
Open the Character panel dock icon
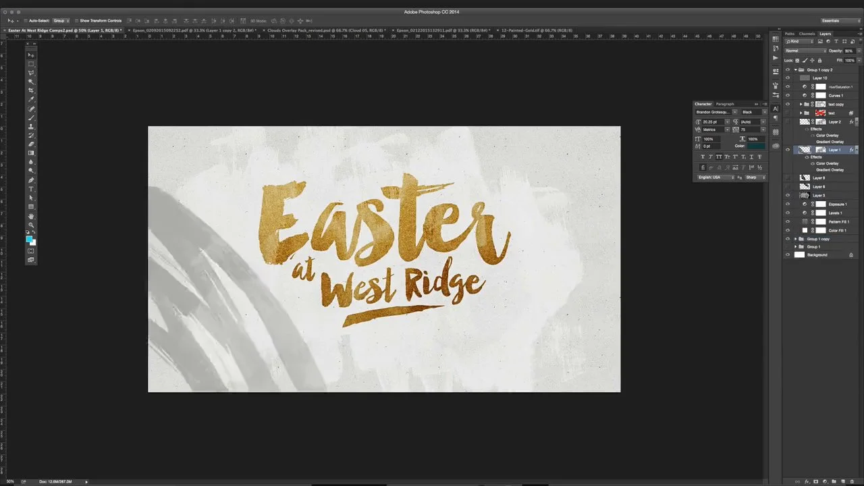776,108
